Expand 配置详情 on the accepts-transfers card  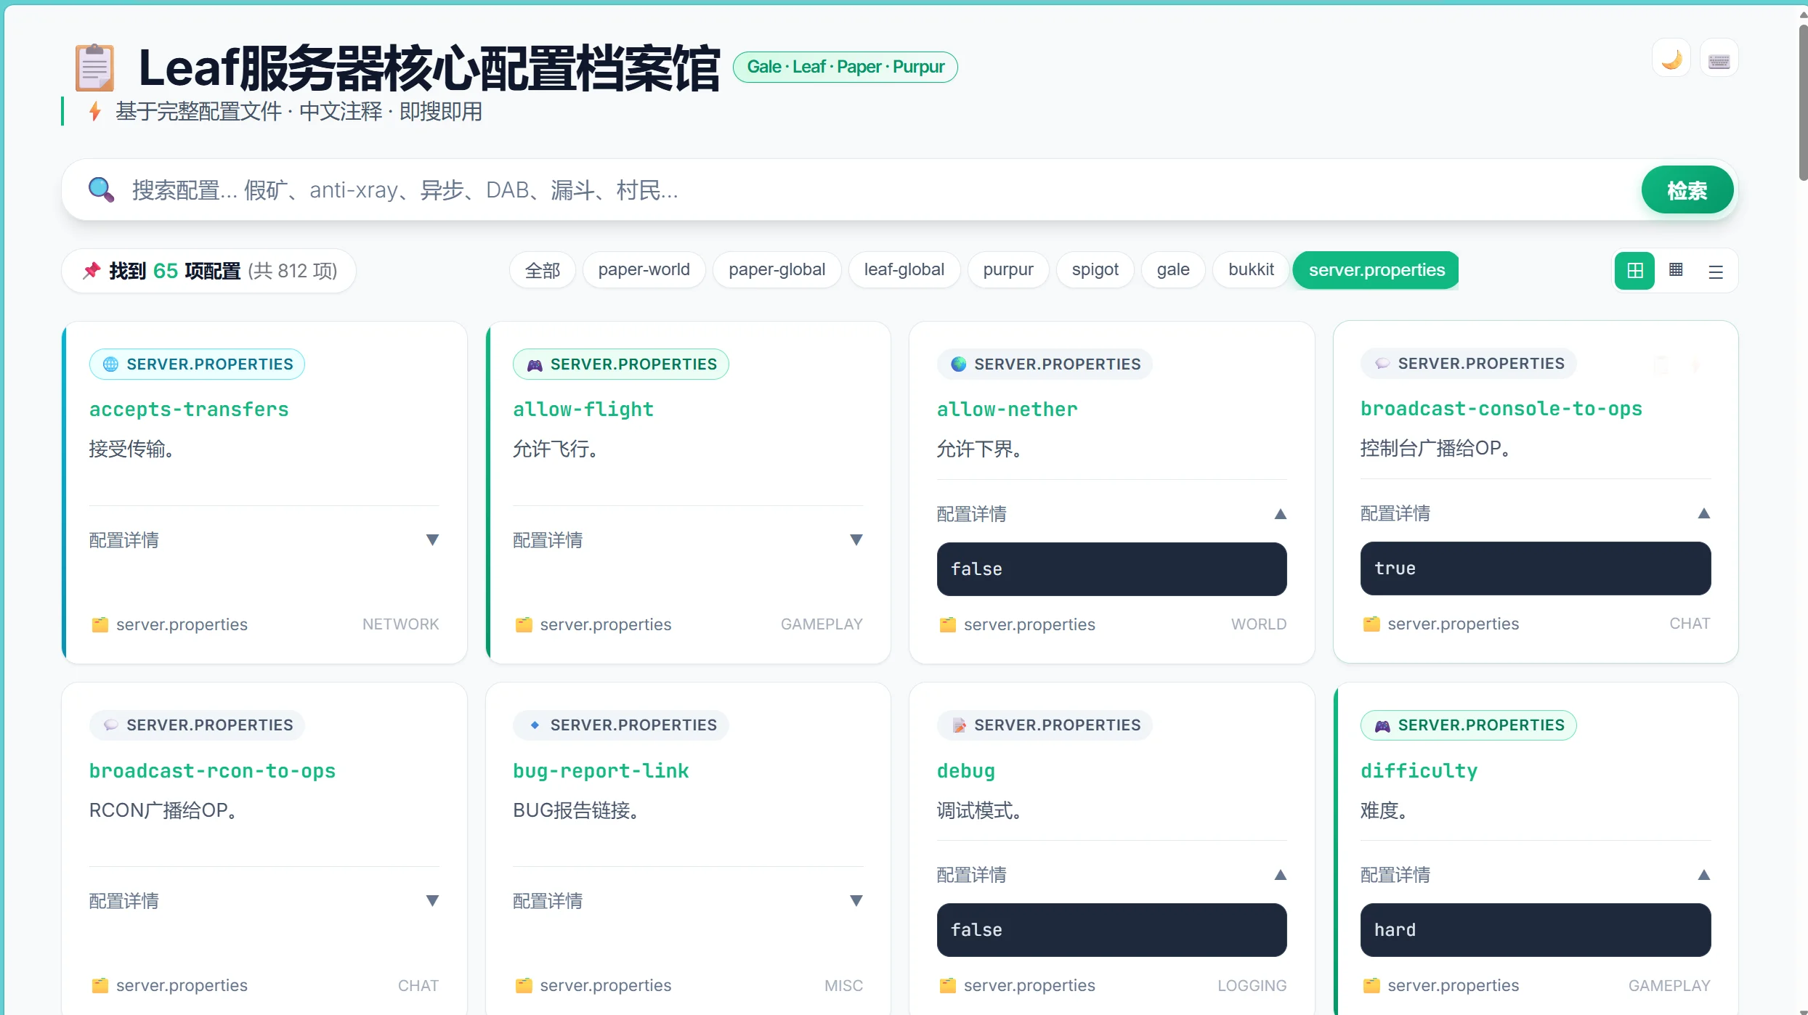click(x=264, y=540)
